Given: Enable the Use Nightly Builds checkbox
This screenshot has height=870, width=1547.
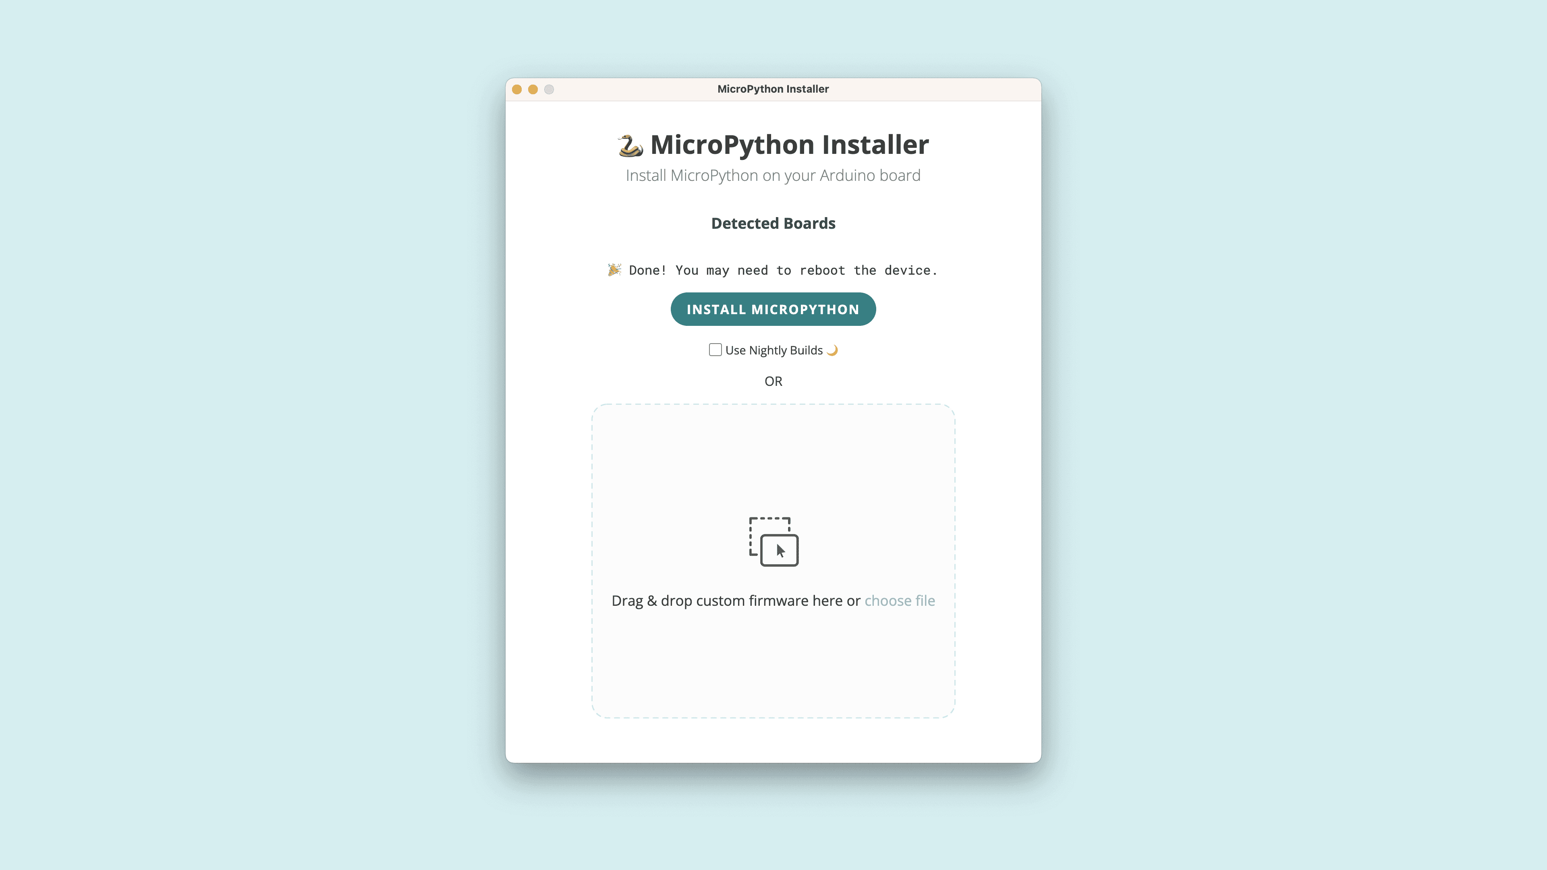Looking at the screenshot, I should pos(715,350).
